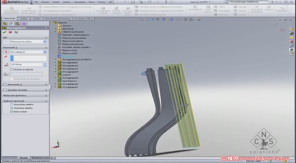296x163 pixels.
Task: Collapse the Od section
Action: point(46,38)
